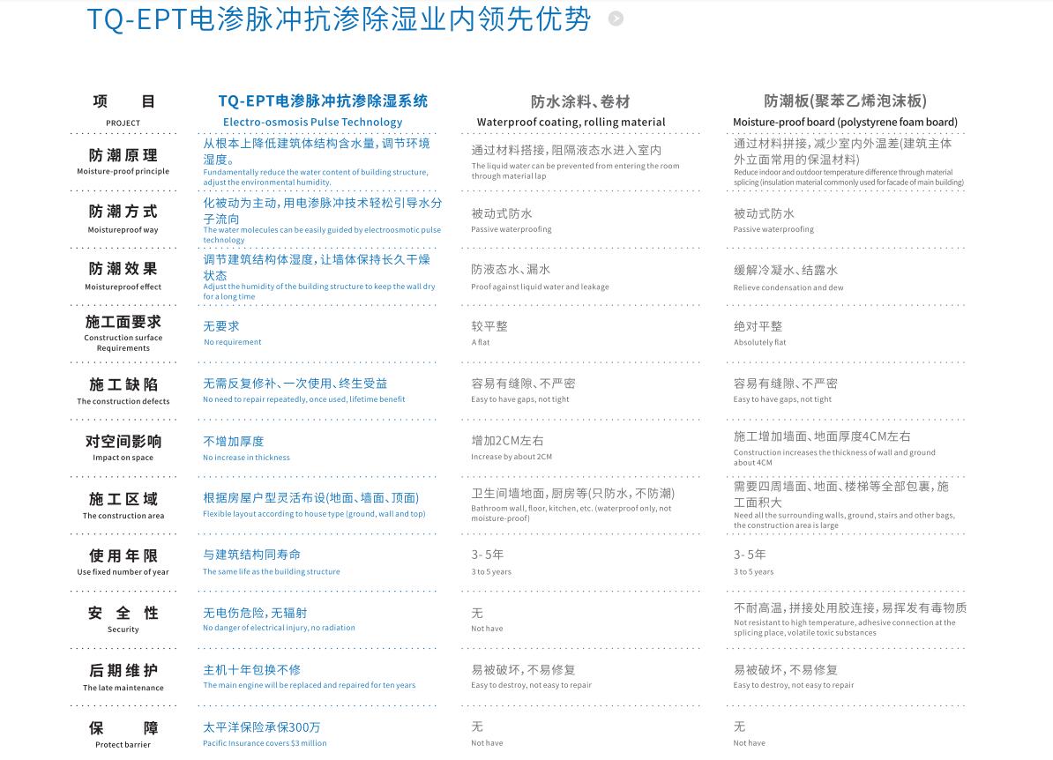The image size is (1053, 760).
Task: Click 'No requirement' text
Action: (232, 342)
